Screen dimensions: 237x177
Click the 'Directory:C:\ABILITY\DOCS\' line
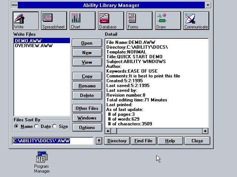[137, 47]
